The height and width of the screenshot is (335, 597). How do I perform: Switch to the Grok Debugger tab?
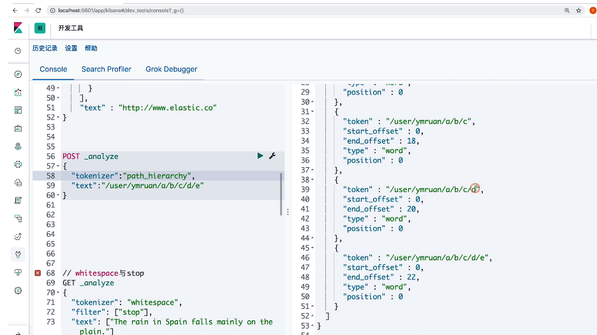pos(171,69)
